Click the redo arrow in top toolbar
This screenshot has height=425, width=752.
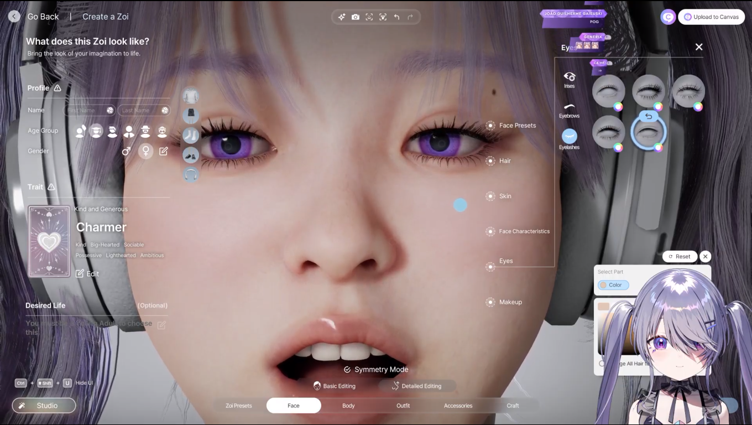click(x=410, y=17)
